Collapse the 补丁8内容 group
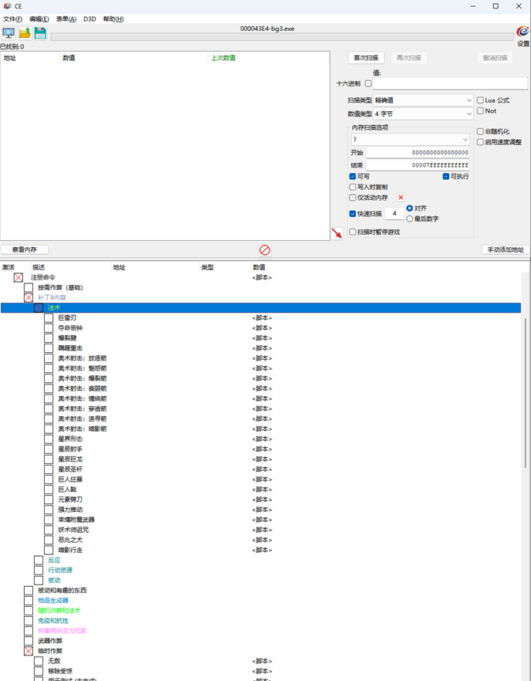This screenshot has width=531, height=681. (x=29, y=297)
